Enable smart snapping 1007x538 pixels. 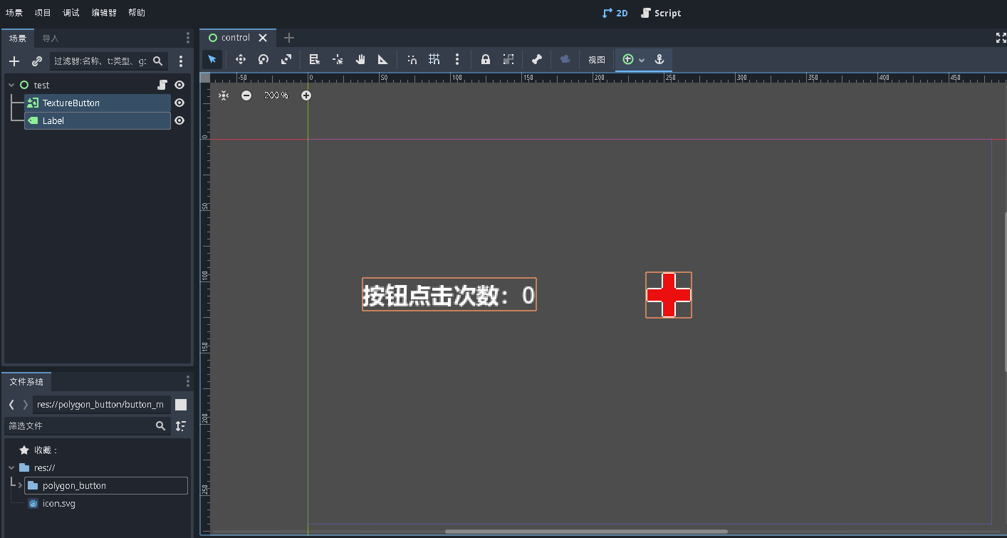(x=412, y=59)
